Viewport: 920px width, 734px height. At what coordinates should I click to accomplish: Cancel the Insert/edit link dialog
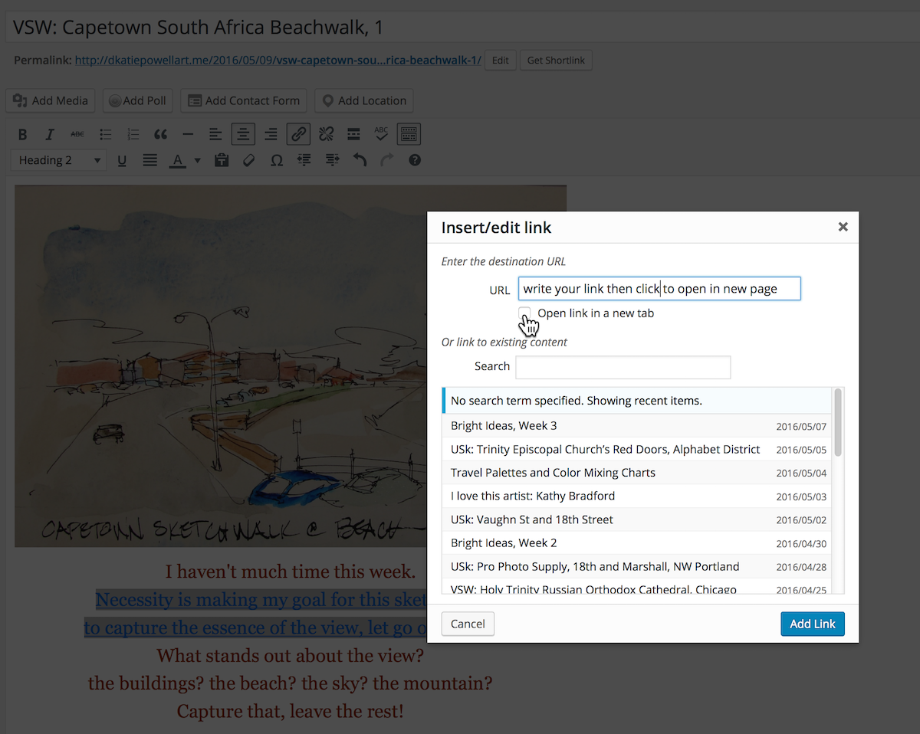[468, 624]
